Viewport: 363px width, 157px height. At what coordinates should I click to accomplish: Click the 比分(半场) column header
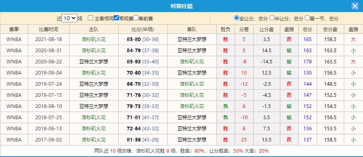143,29
